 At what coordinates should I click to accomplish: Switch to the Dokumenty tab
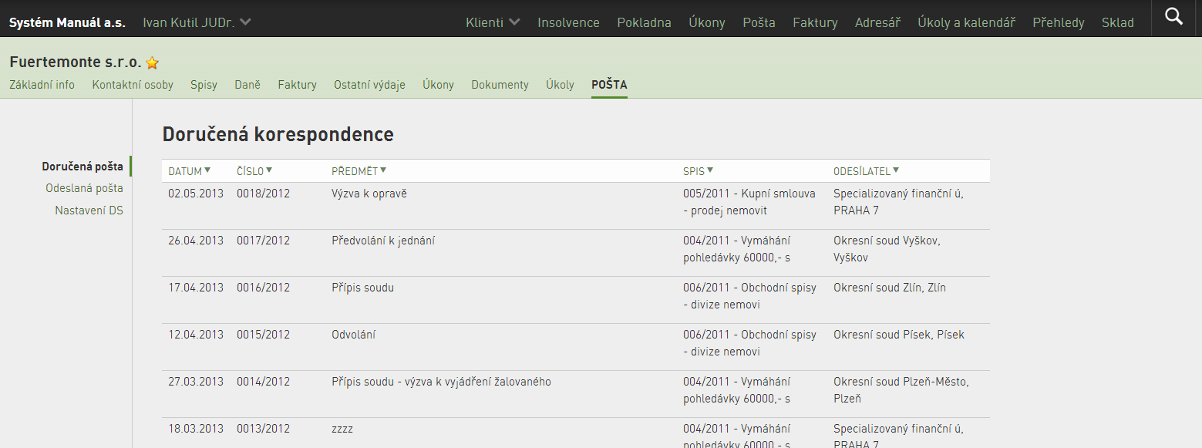pyautogui.click(x=500, y=85)
